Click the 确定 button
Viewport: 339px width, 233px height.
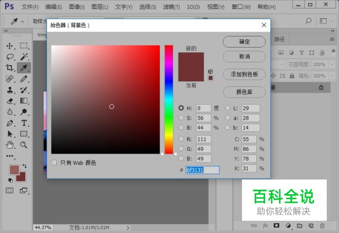pyautogui.click(x=244, y=42)
